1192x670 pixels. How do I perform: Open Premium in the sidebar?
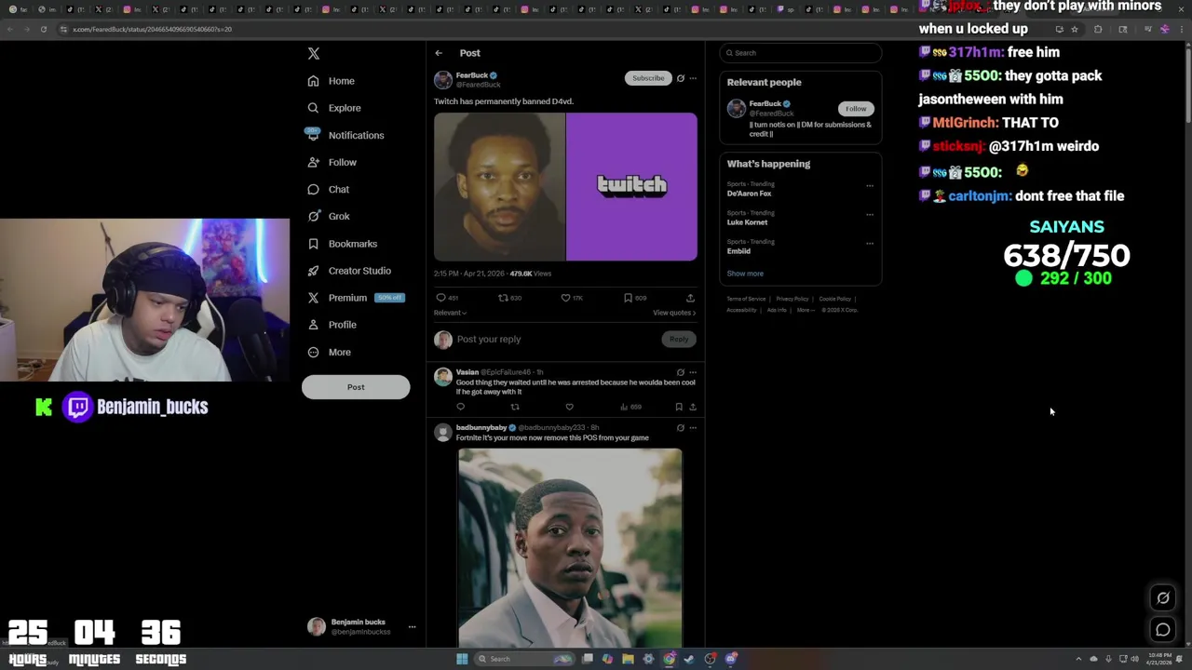click(x=355, y=298)
